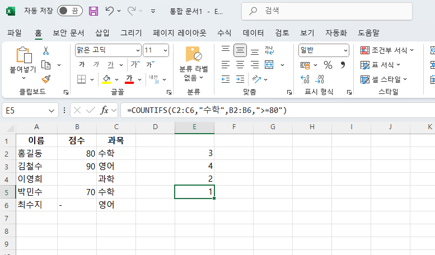Decrease the cell indent
Image resolution: width=435 pixels, height=255 pixels.
tap(226, 79)
